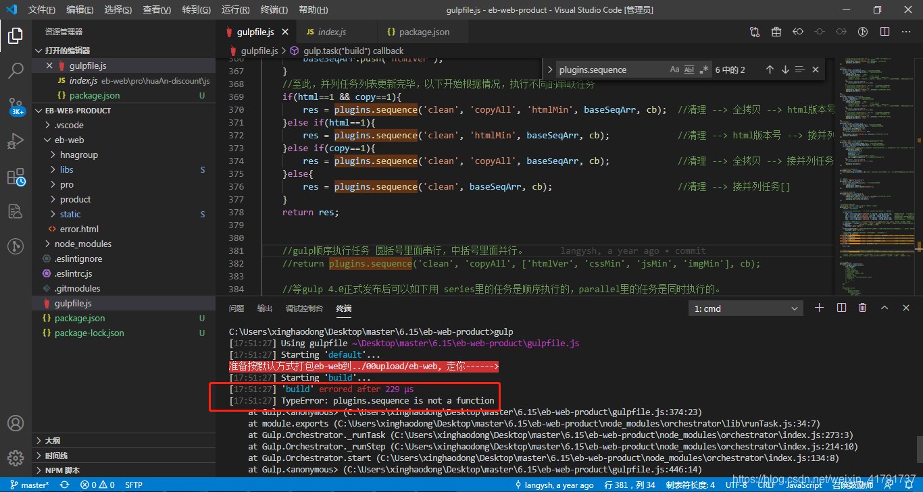Screen dimensions: 923x492
Task: Close the find widget
Action: pos(816,70)
